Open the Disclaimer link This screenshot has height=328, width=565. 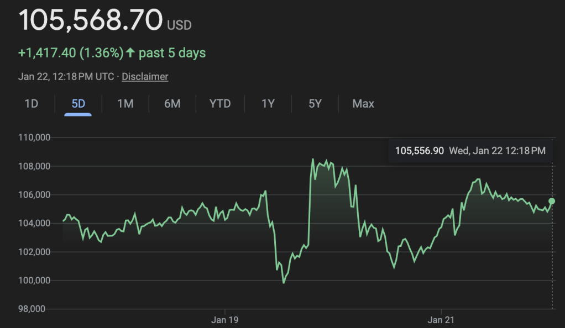coord(145,77)
